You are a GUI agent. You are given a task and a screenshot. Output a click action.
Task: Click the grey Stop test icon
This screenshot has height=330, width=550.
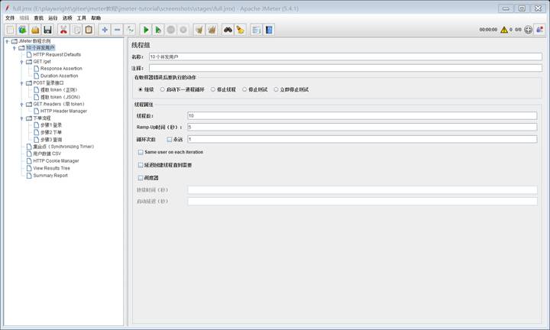[x=171, y=30]
